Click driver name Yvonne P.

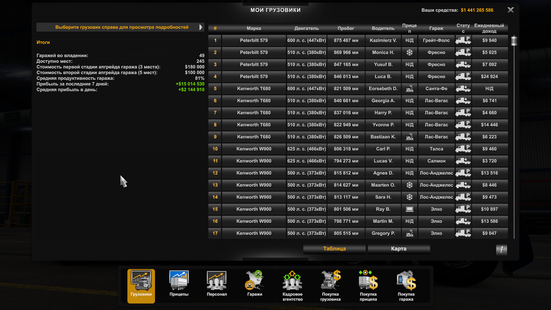pos(383,124)
